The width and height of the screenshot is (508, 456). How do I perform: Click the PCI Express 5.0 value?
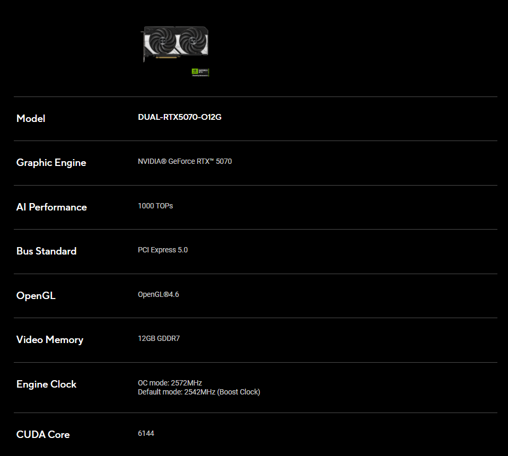coord(163,250)
